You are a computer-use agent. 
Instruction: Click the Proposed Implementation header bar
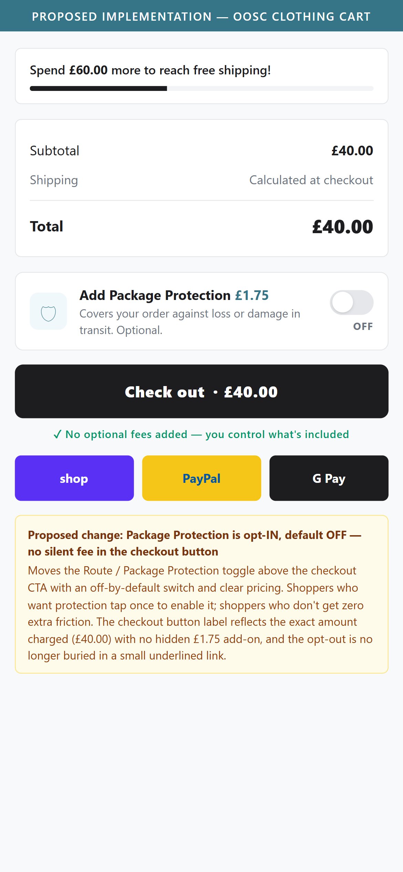(201, 16)
